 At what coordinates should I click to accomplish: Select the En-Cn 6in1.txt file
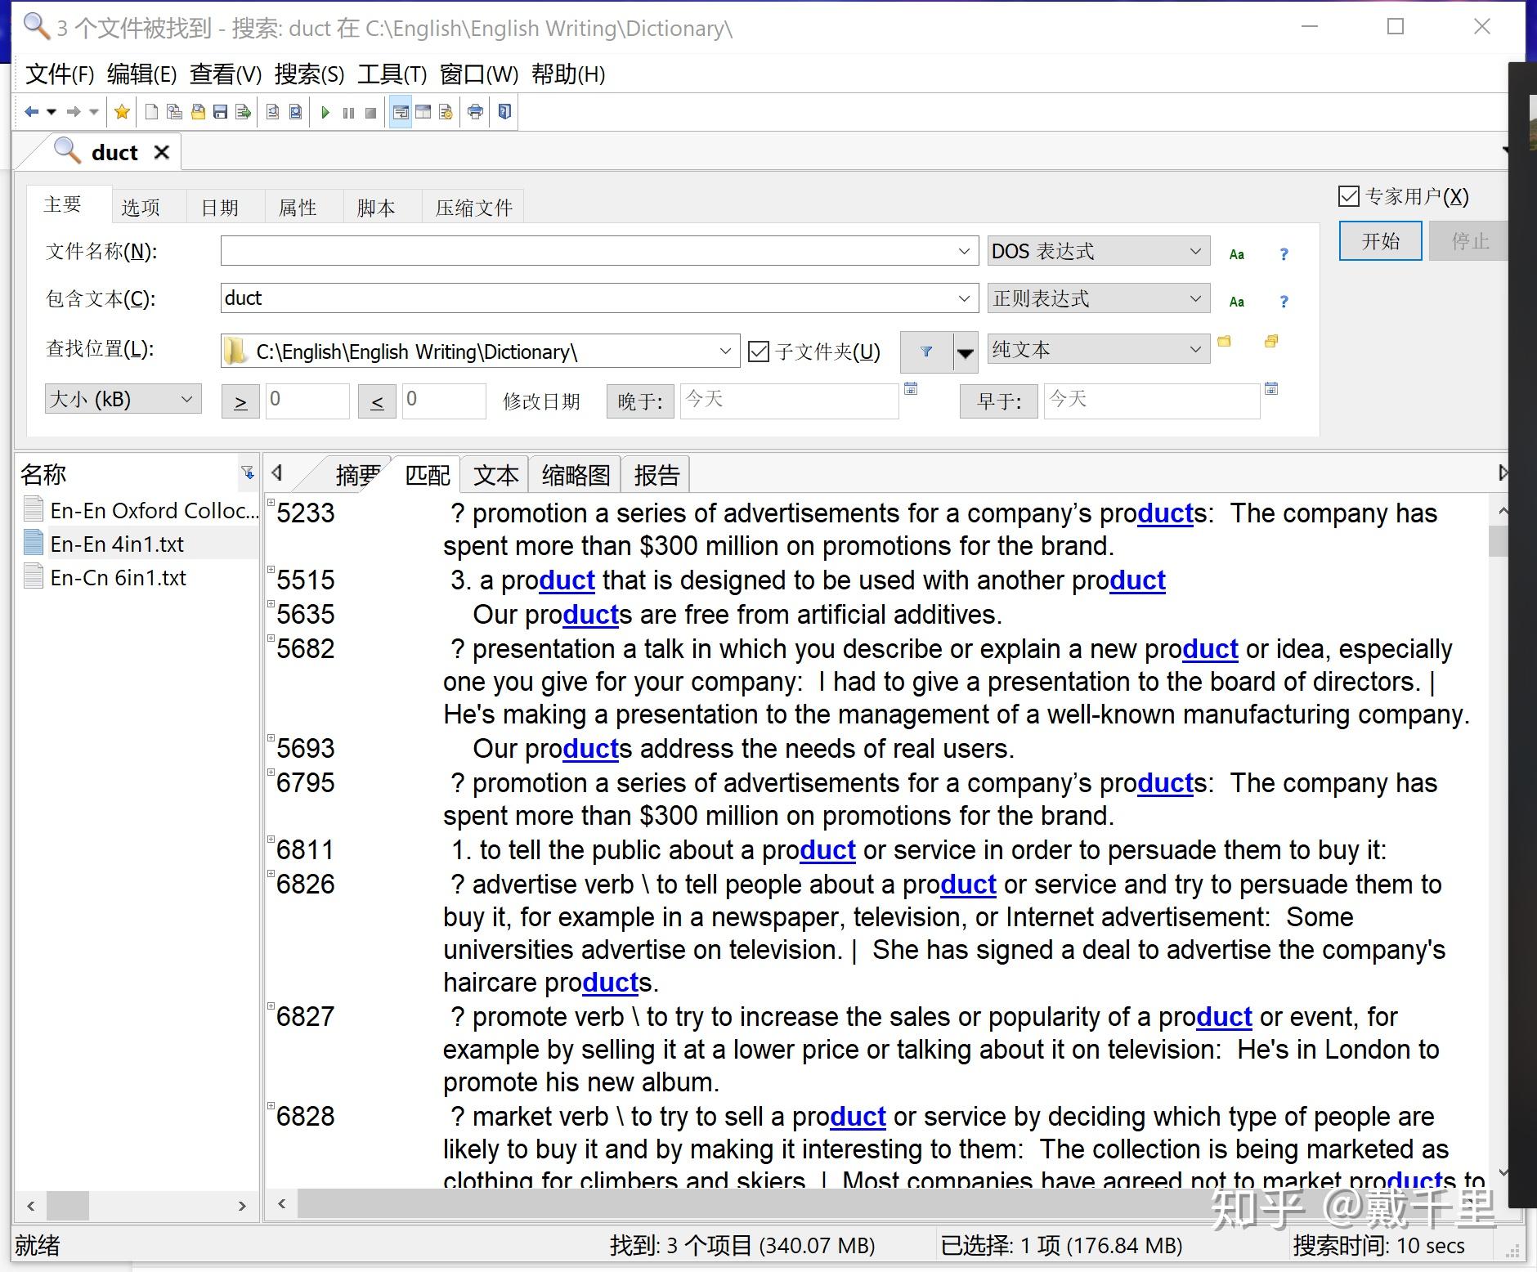(x=118, y=578)
